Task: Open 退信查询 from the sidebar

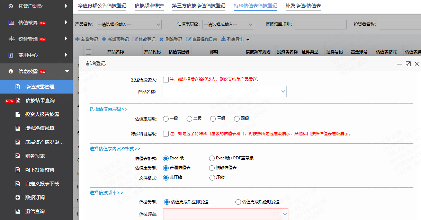Action: [35, 211]
